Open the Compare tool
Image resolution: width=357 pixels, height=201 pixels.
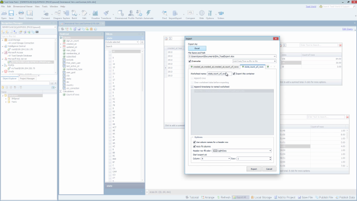(190, 15)
